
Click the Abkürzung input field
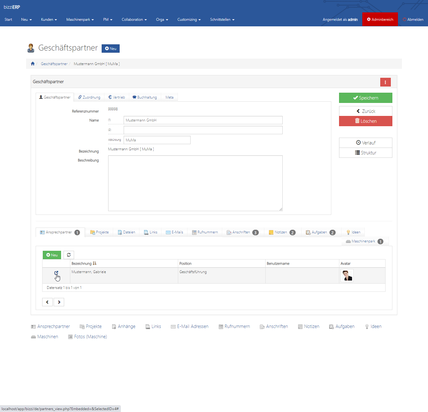coord(157,140)
